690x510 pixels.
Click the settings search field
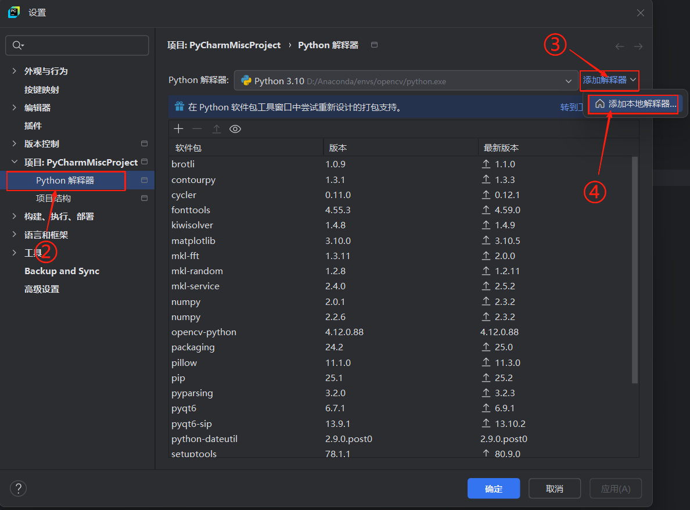click(77, 45)
